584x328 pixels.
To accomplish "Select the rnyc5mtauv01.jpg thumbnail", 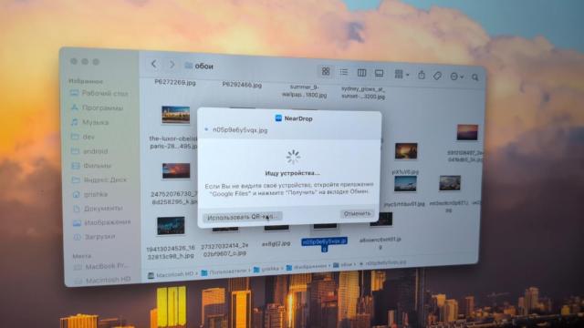I will point(405,184).
